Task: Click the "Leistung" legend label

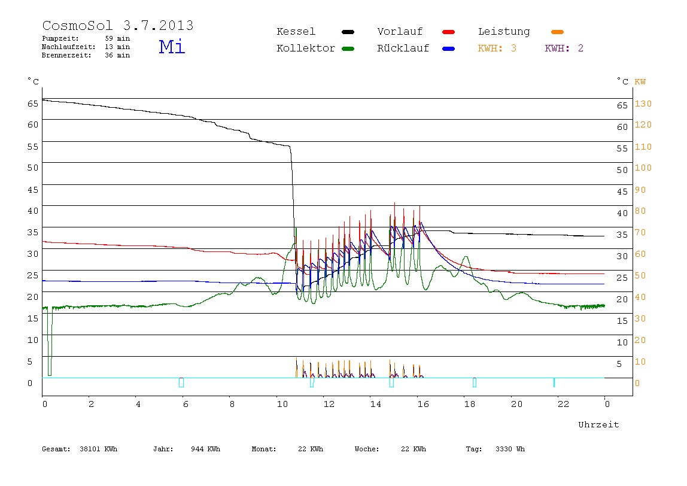Action: (x=504, y=32)
